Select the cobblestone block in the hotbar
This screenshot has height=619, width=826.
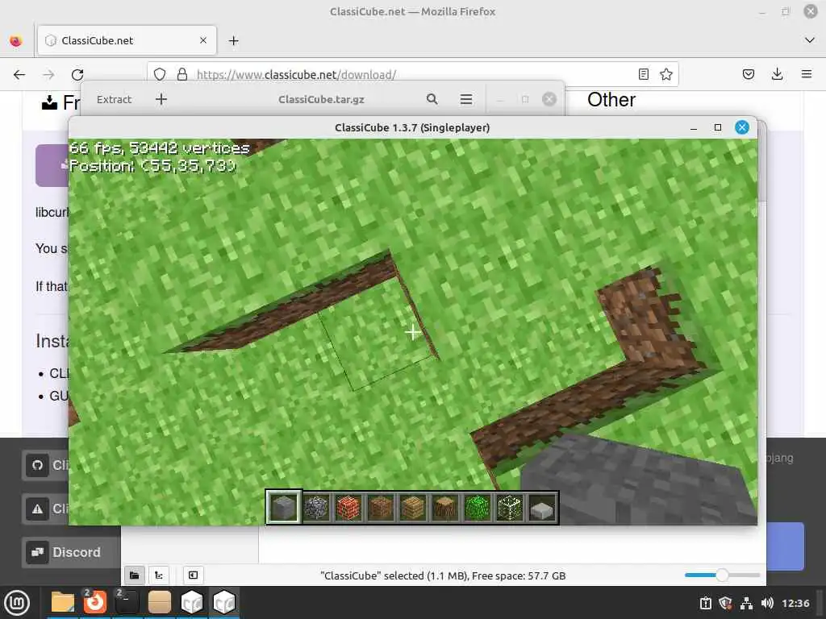[x=316, y=508]
